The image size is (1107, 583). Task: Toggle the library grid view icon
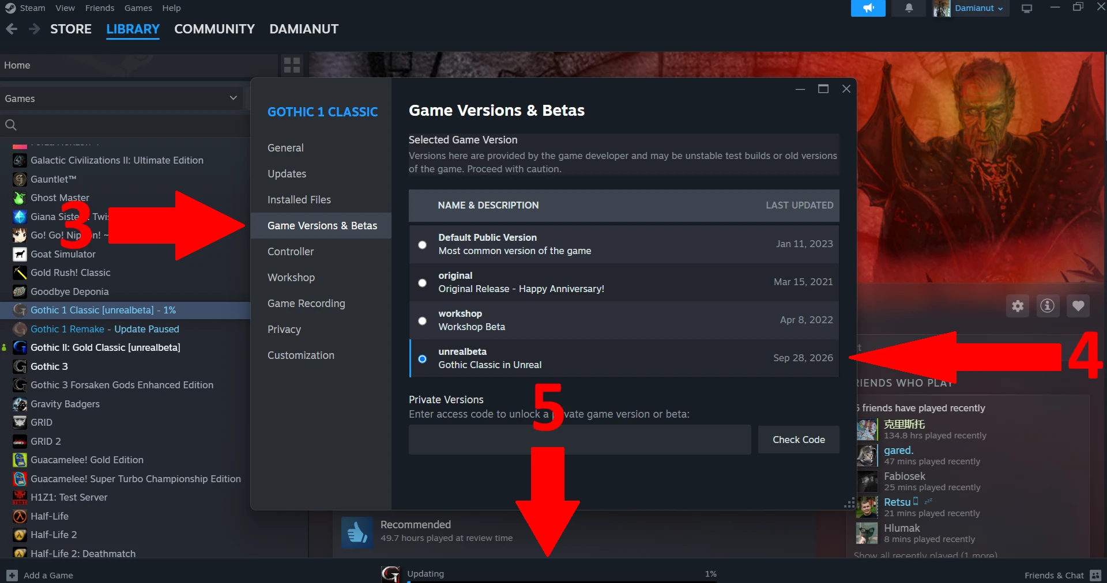click(x=292, y=65)
